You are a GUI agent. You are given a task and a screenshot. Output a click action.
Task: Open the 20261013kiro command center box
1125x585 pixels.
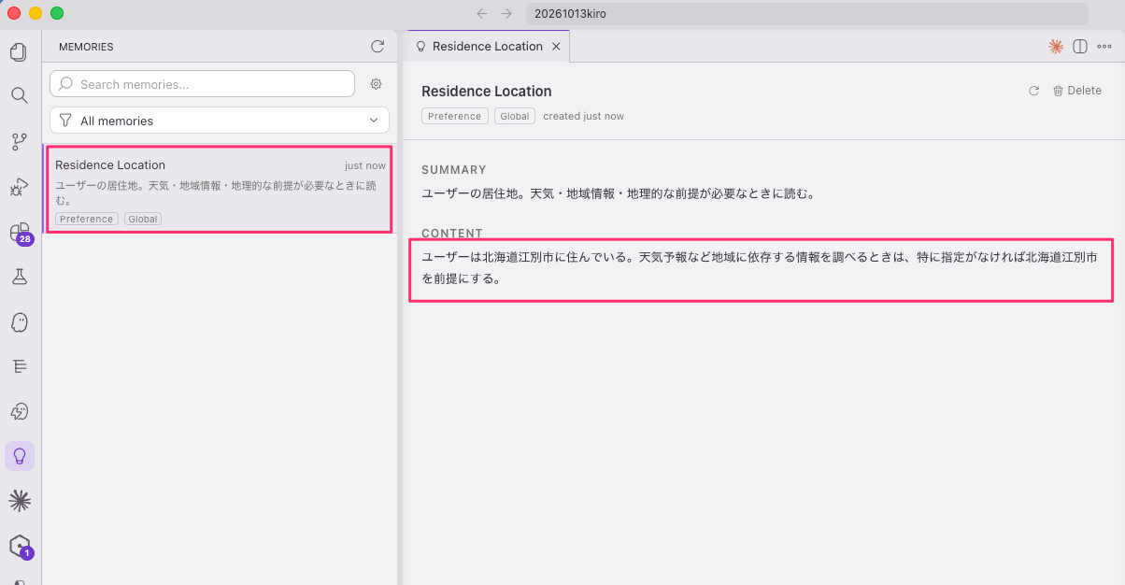coord(807,14)
